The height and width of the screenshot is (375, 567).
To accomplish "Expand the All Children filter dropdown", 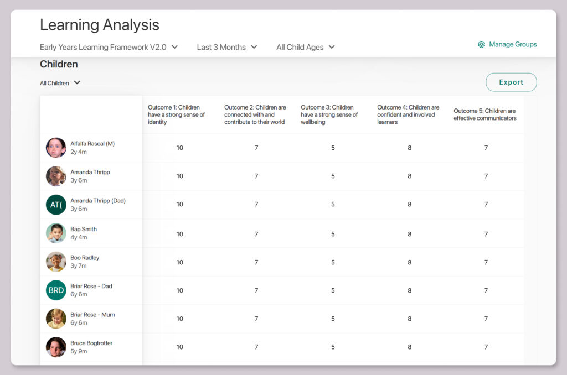I will click(x=60, y=83).
